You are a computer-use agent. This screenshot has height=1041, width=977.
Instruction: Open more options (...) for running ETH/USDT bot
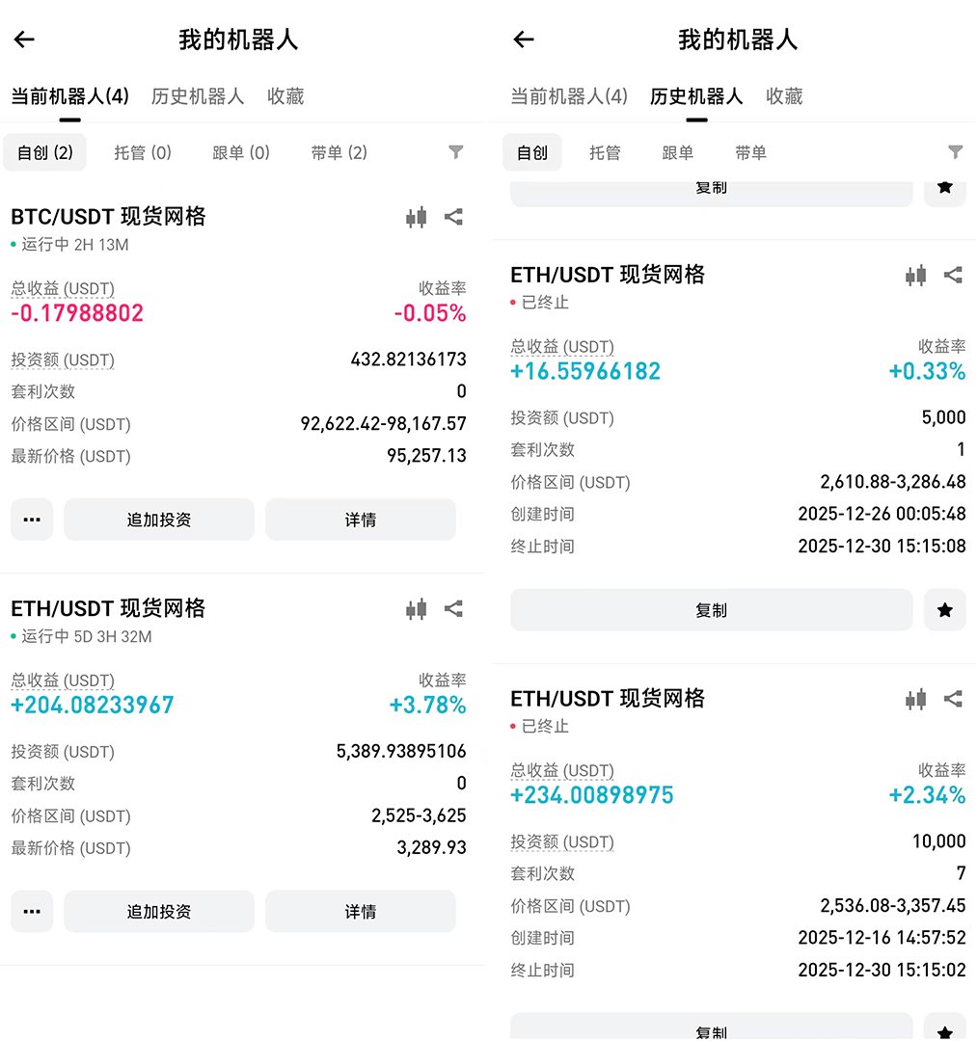coord(32,911)
